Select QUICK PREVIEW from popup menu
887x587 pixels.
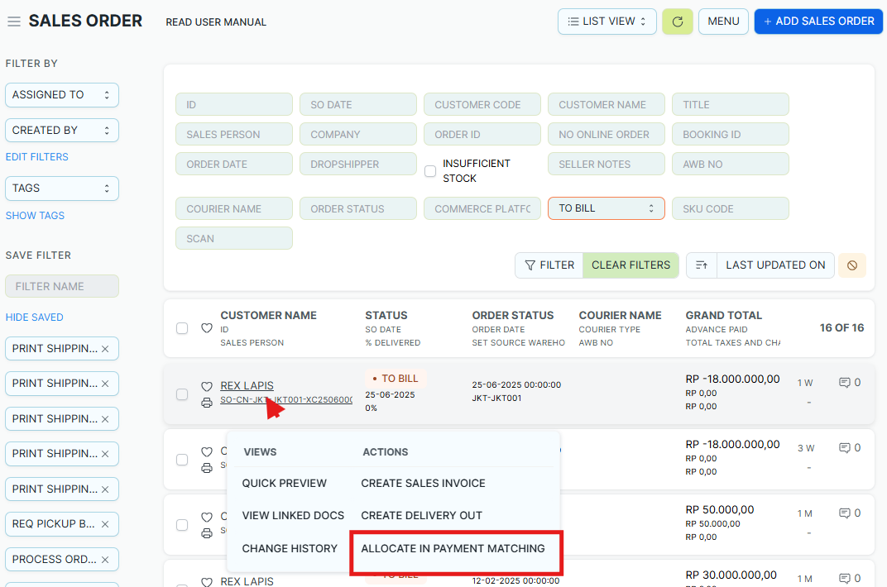click(x=285, y=483)
